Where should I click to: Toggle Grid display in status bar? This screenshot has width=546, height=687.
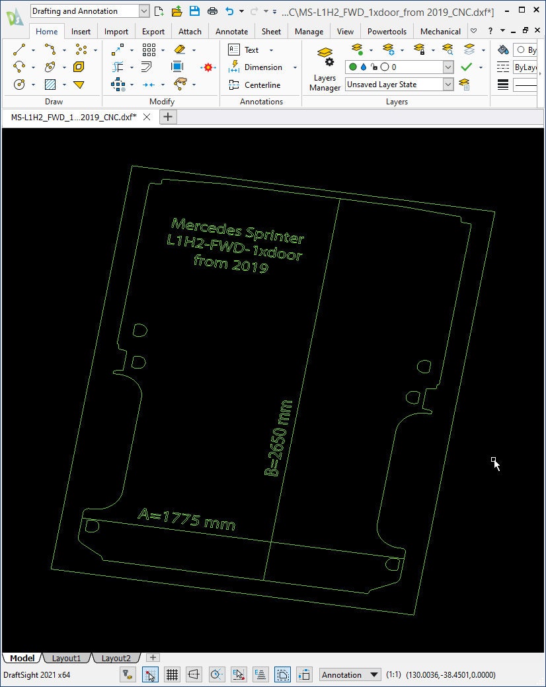pyautogui.click(x=172, y=674)
